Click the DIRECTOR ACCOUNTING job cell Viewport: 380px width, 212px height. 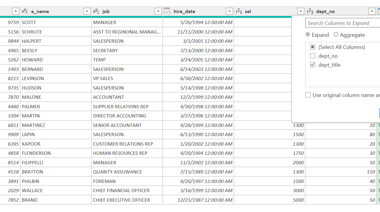127,116
